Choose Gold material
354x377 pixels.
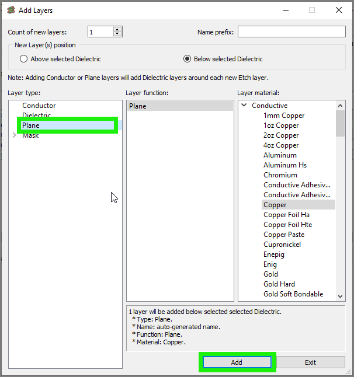pos(270,274)
